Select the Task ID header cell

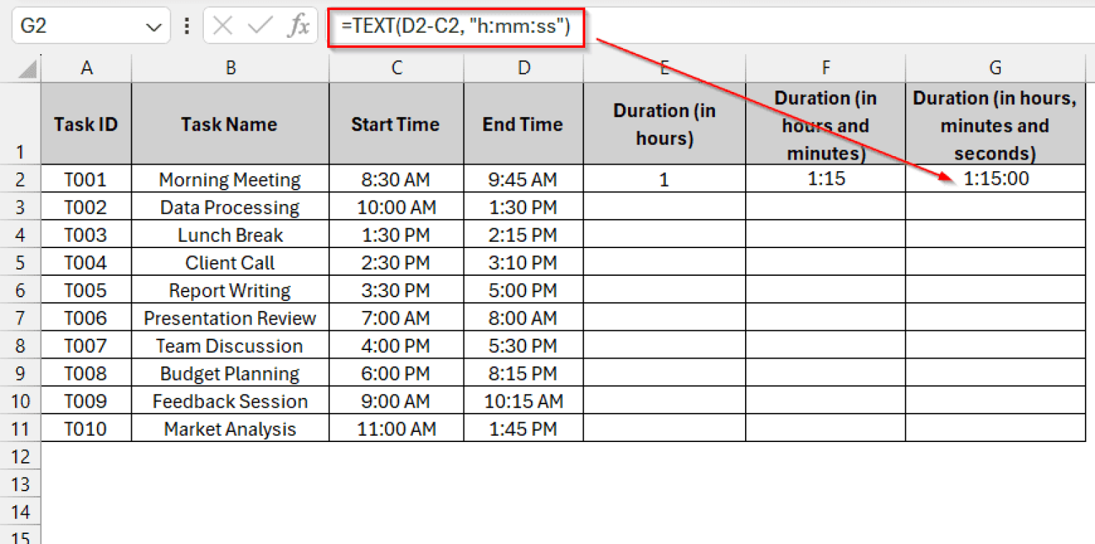[x=86, y=123]
